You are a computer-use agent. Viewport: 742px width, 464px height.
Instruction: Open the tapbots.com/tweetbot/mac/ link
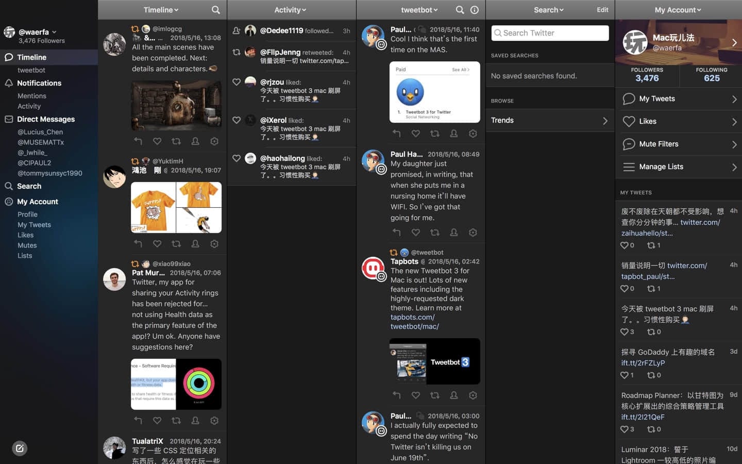point(415,322)
